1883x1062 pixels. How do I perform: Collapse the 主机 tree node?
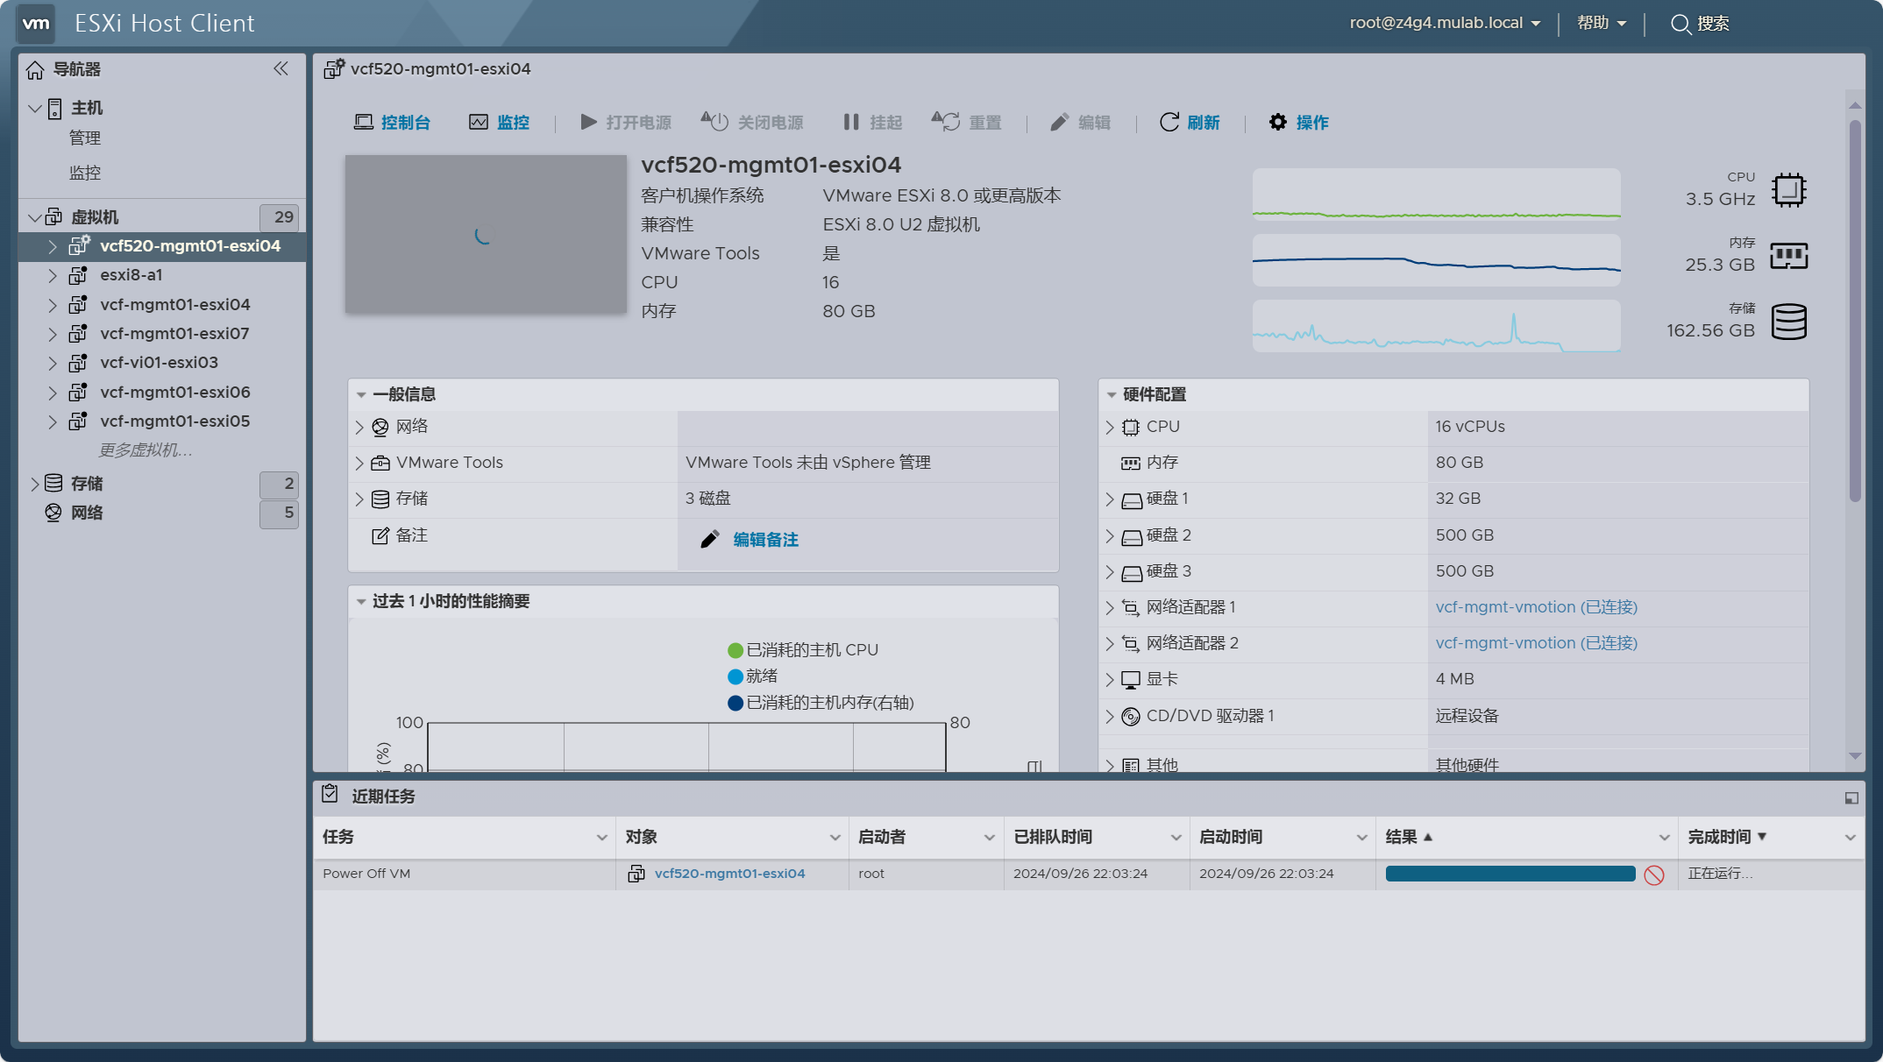[35, 109]
